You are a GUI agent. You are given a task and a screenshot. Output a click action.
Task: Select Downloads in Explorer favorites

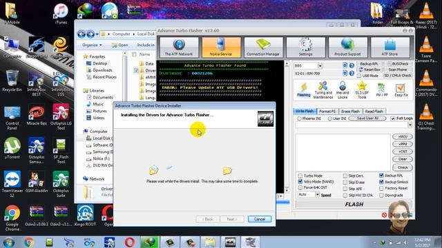[102, 70]
